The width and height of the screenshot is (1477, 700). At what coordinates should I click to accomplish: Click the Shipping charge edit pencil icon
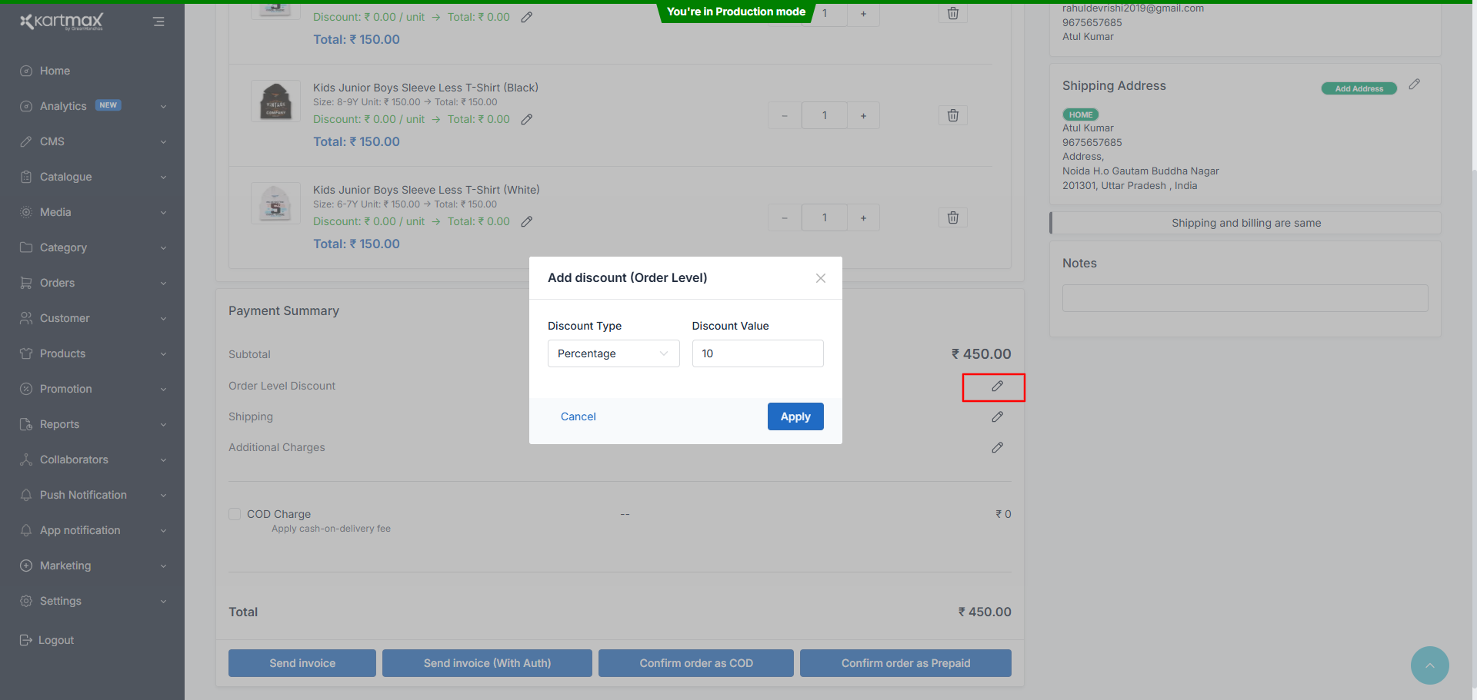pos(997,416)
